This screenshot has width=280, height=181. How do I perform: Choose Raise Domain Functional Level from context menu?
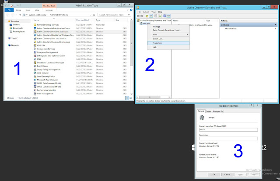click(x=168, y=30)
